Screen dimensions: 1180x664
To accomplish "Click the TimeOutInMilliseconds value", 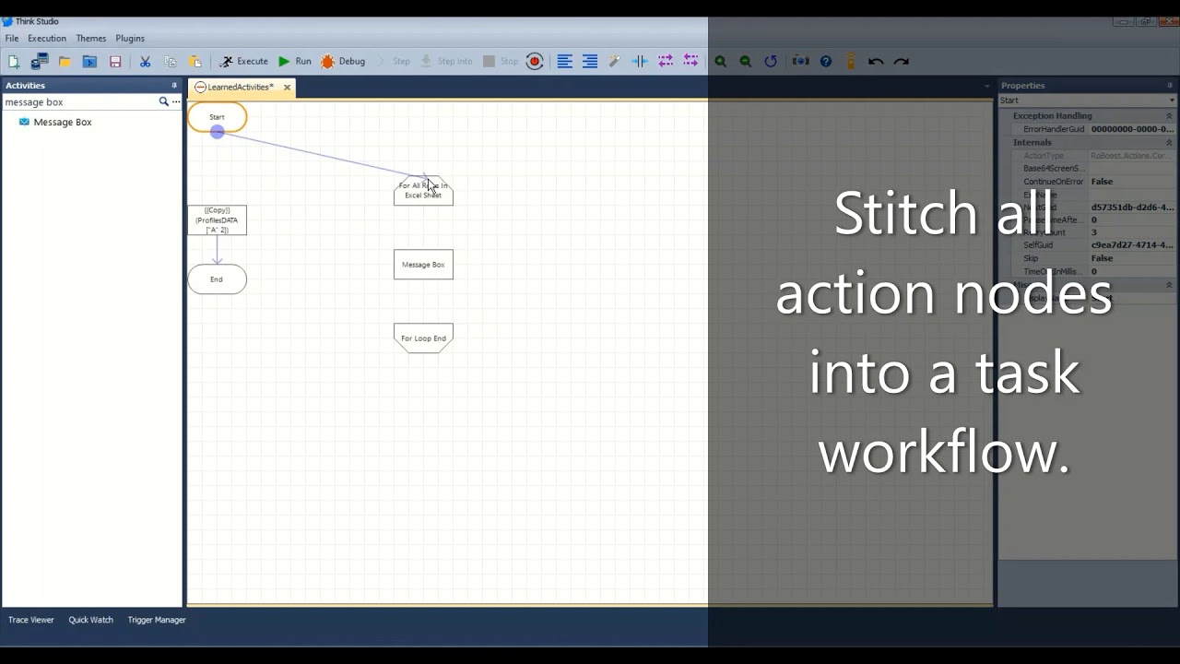I will click(1132, 271).
